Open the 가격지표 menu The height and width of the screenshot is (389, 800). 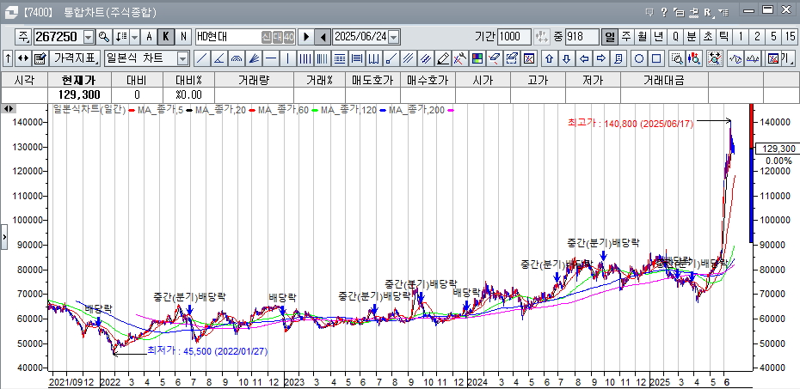[75, 58]
